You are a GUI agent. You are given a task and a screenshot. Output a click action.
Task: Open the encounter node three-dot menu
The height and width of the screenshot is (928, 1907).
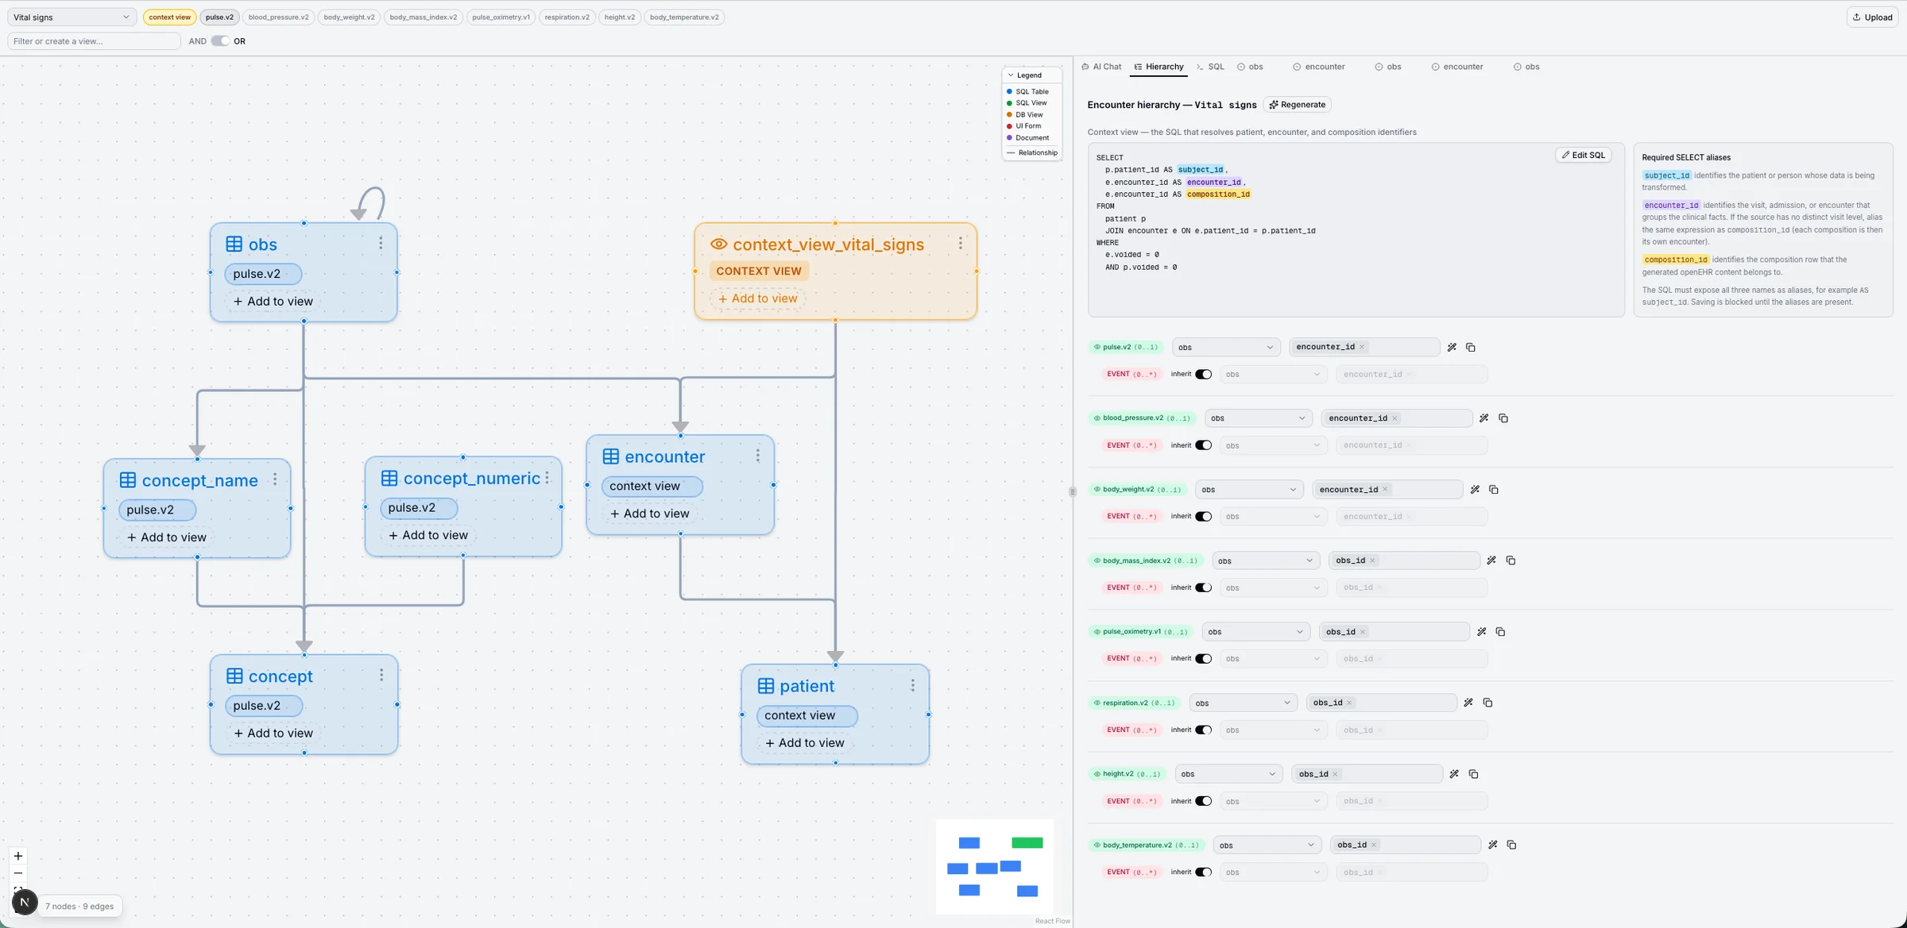(x=757, y=456)
